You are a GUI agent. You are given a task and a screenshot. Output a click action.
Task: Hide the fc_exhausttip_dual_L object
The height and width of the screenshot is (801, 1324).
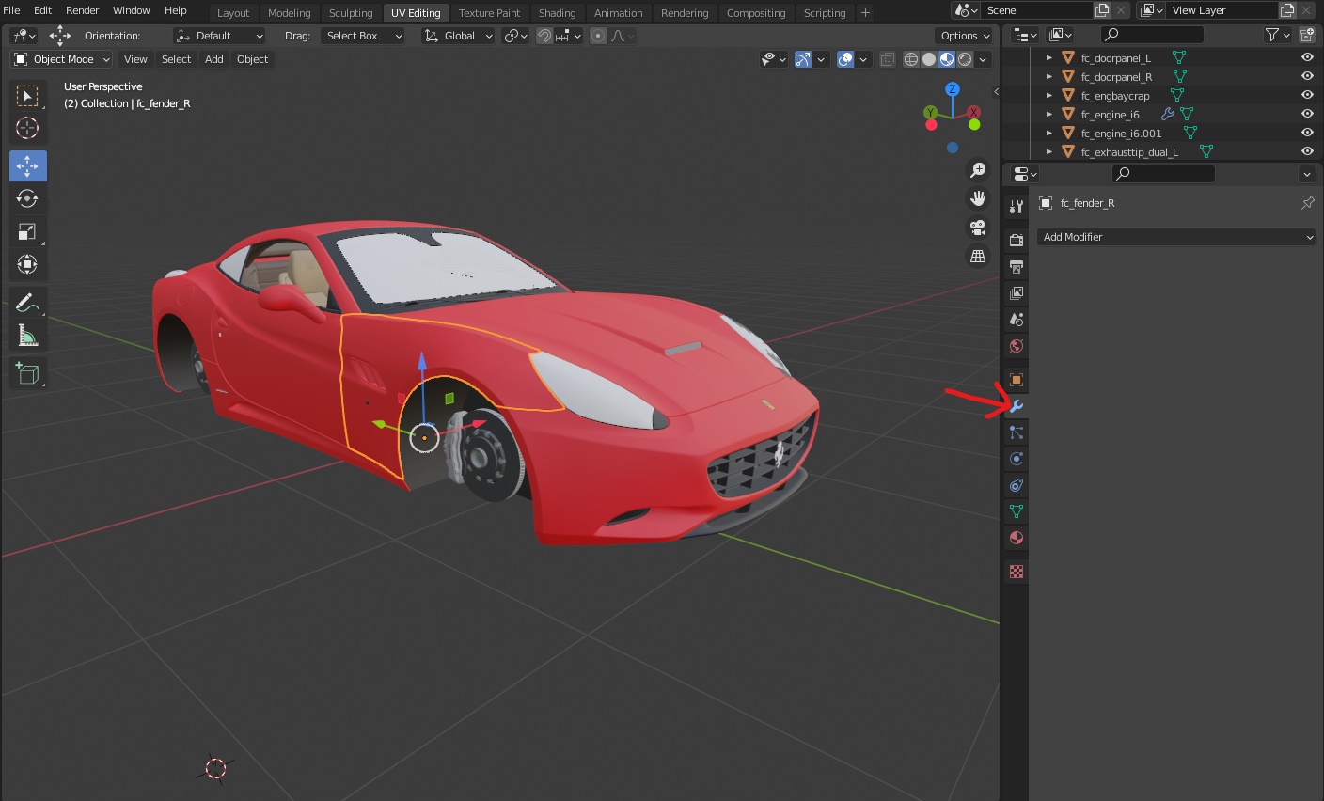pos(1307,151)
